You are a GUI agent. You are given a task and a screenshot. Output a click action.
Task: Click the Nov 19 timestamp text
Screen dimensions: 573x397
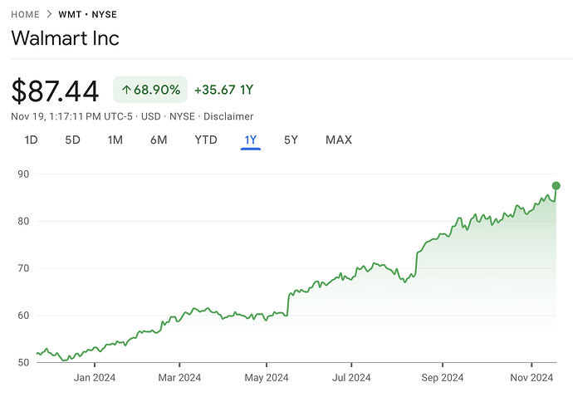point(71,116)
